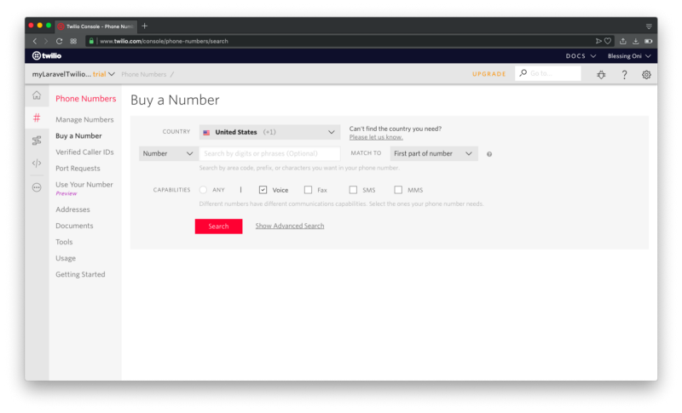The width and height of the screenshot is (682, 413).
Task: Open Usage in the sidebar
Action: click(x=66, y=258)
